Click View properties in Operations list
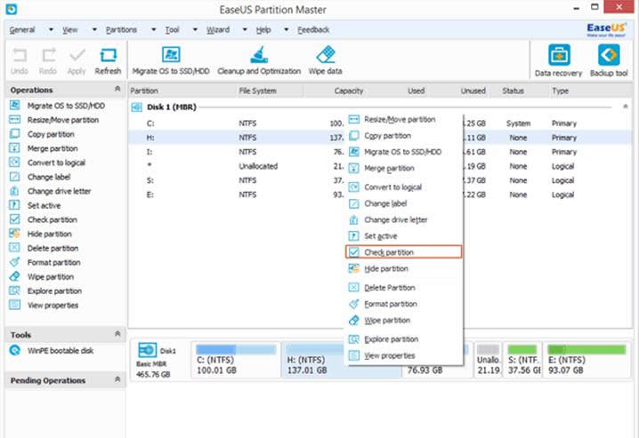The width and height of the screenshot is (639, 438). click(x=53, y=305)
